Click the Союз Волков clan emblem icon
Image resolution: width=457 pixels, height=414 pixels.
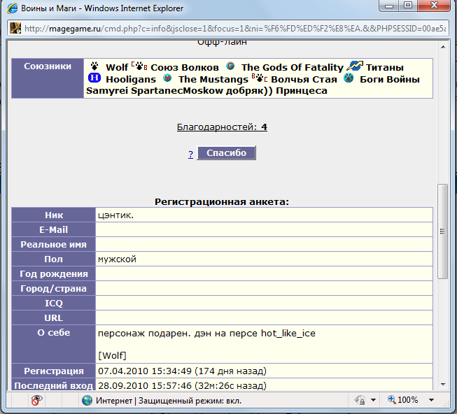pyautogui.click(x=139, y=66)
